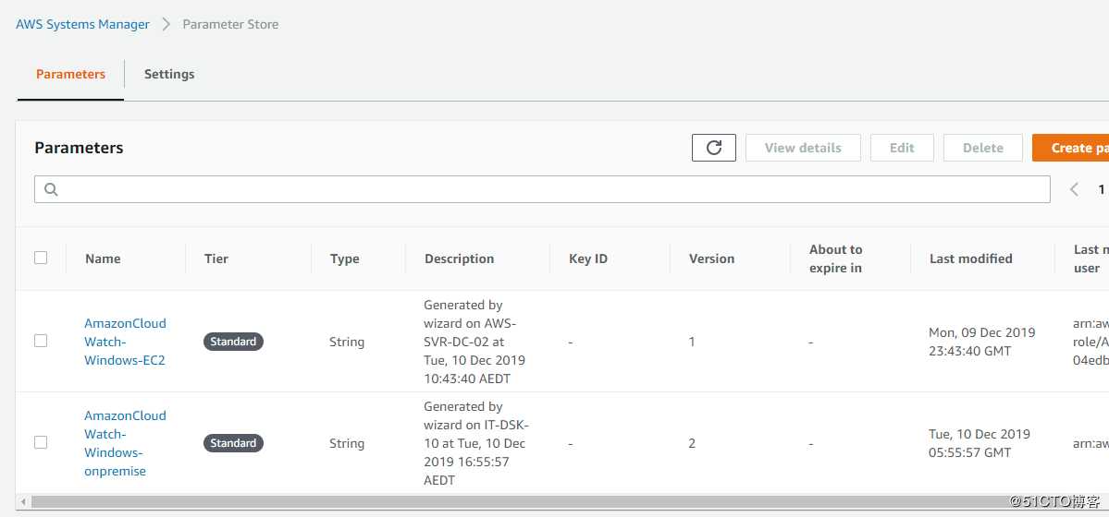
Task: Click the Description column header
Action: [459, 258]
